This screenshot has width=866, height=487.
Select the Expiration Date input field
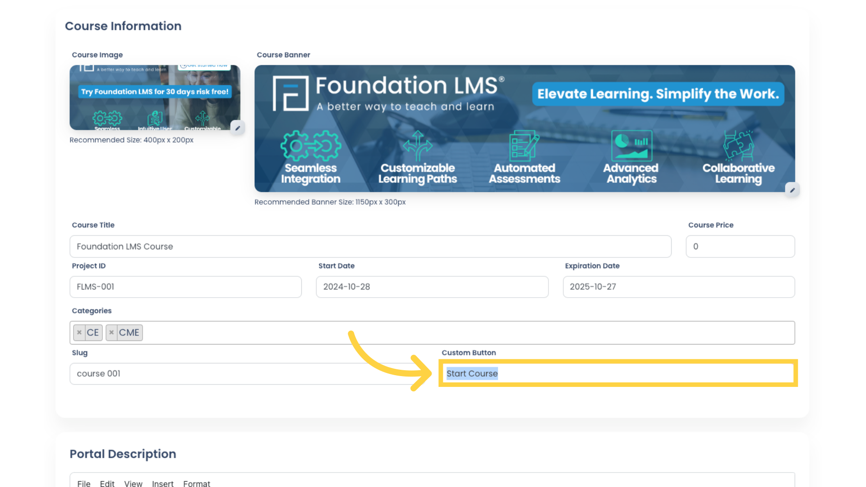coord(679,287)
